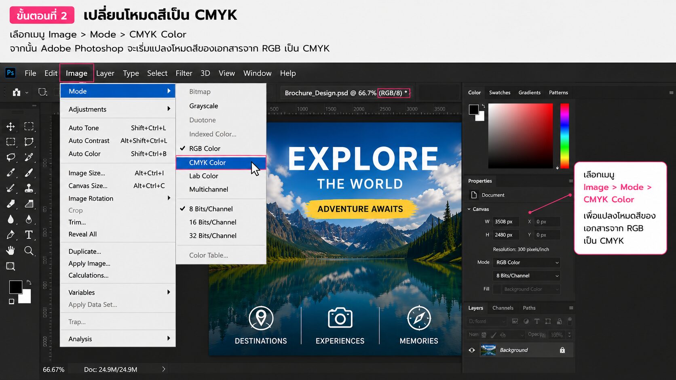
Task: Select the Polygonal Lasso tool
Action: pos(29,142)
